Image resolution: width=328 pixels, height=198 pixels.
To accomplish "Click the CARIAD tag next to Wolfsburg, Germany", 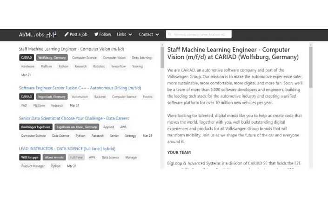I will click(x=27, y=58).
